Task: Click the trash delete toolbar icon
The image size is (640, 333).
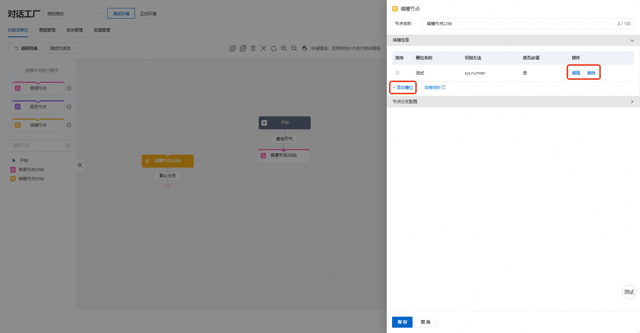Action: point(253,48)
